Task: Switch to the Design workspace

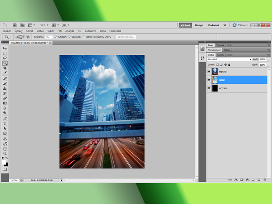Action: point(199,25)
